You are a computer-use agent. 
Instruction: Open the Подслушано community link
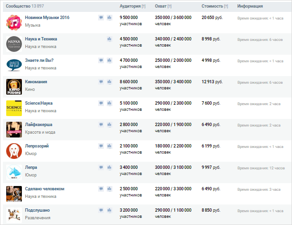(x=37, y=210)
